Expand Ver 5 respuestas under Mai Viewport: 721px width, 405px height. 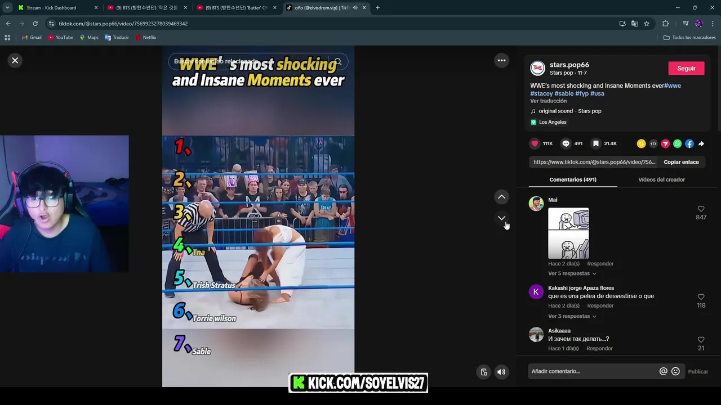point(572,273)
